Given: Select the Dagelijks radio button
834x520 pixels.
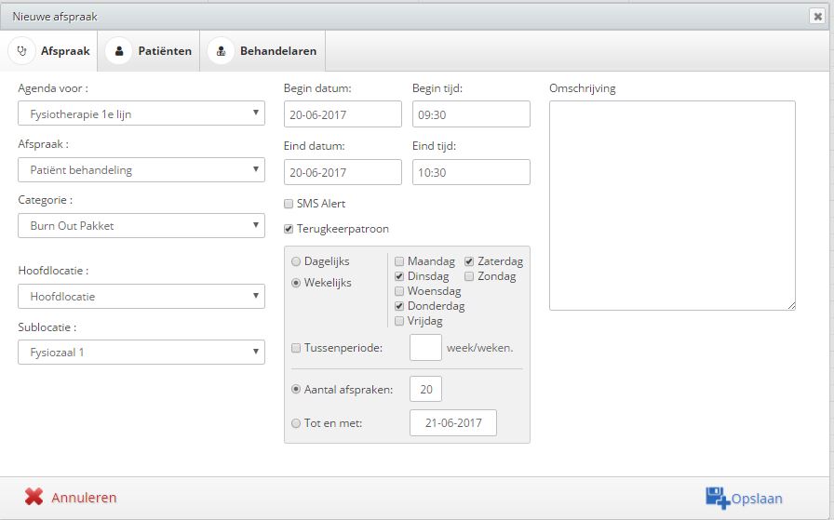Looking at the screenshot, I should (x=296, y=261).
